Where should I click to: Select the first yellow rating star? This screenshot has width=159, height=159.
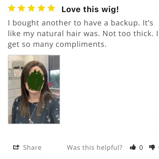click(12, 8)
